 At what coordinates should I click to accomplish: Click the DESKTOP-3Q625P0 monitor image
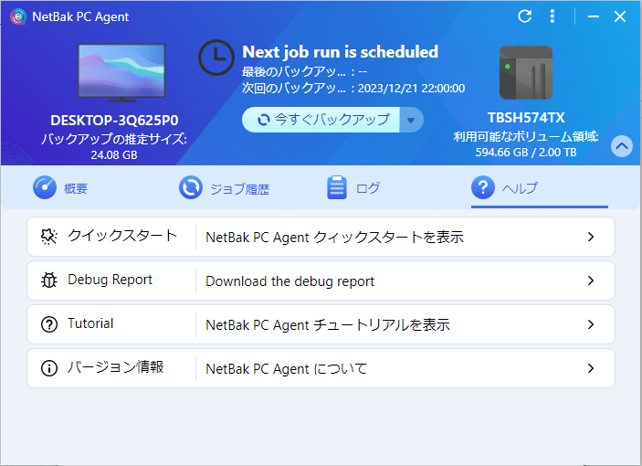tap(121, 72)
